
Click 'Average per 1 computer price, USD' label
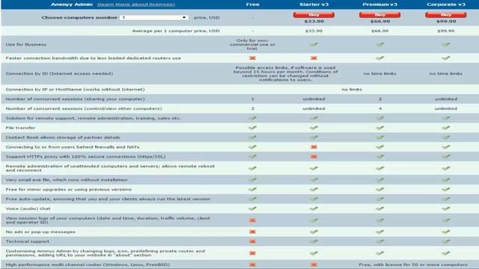[x=176, y=31]
